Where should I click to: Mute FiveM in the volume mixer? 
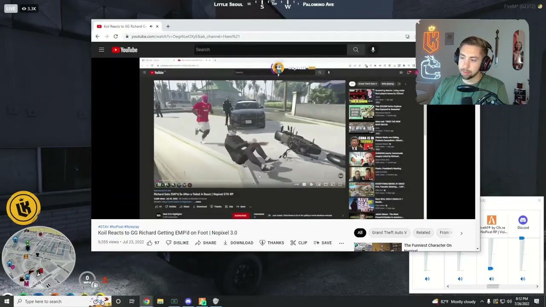tap(491, 279)
